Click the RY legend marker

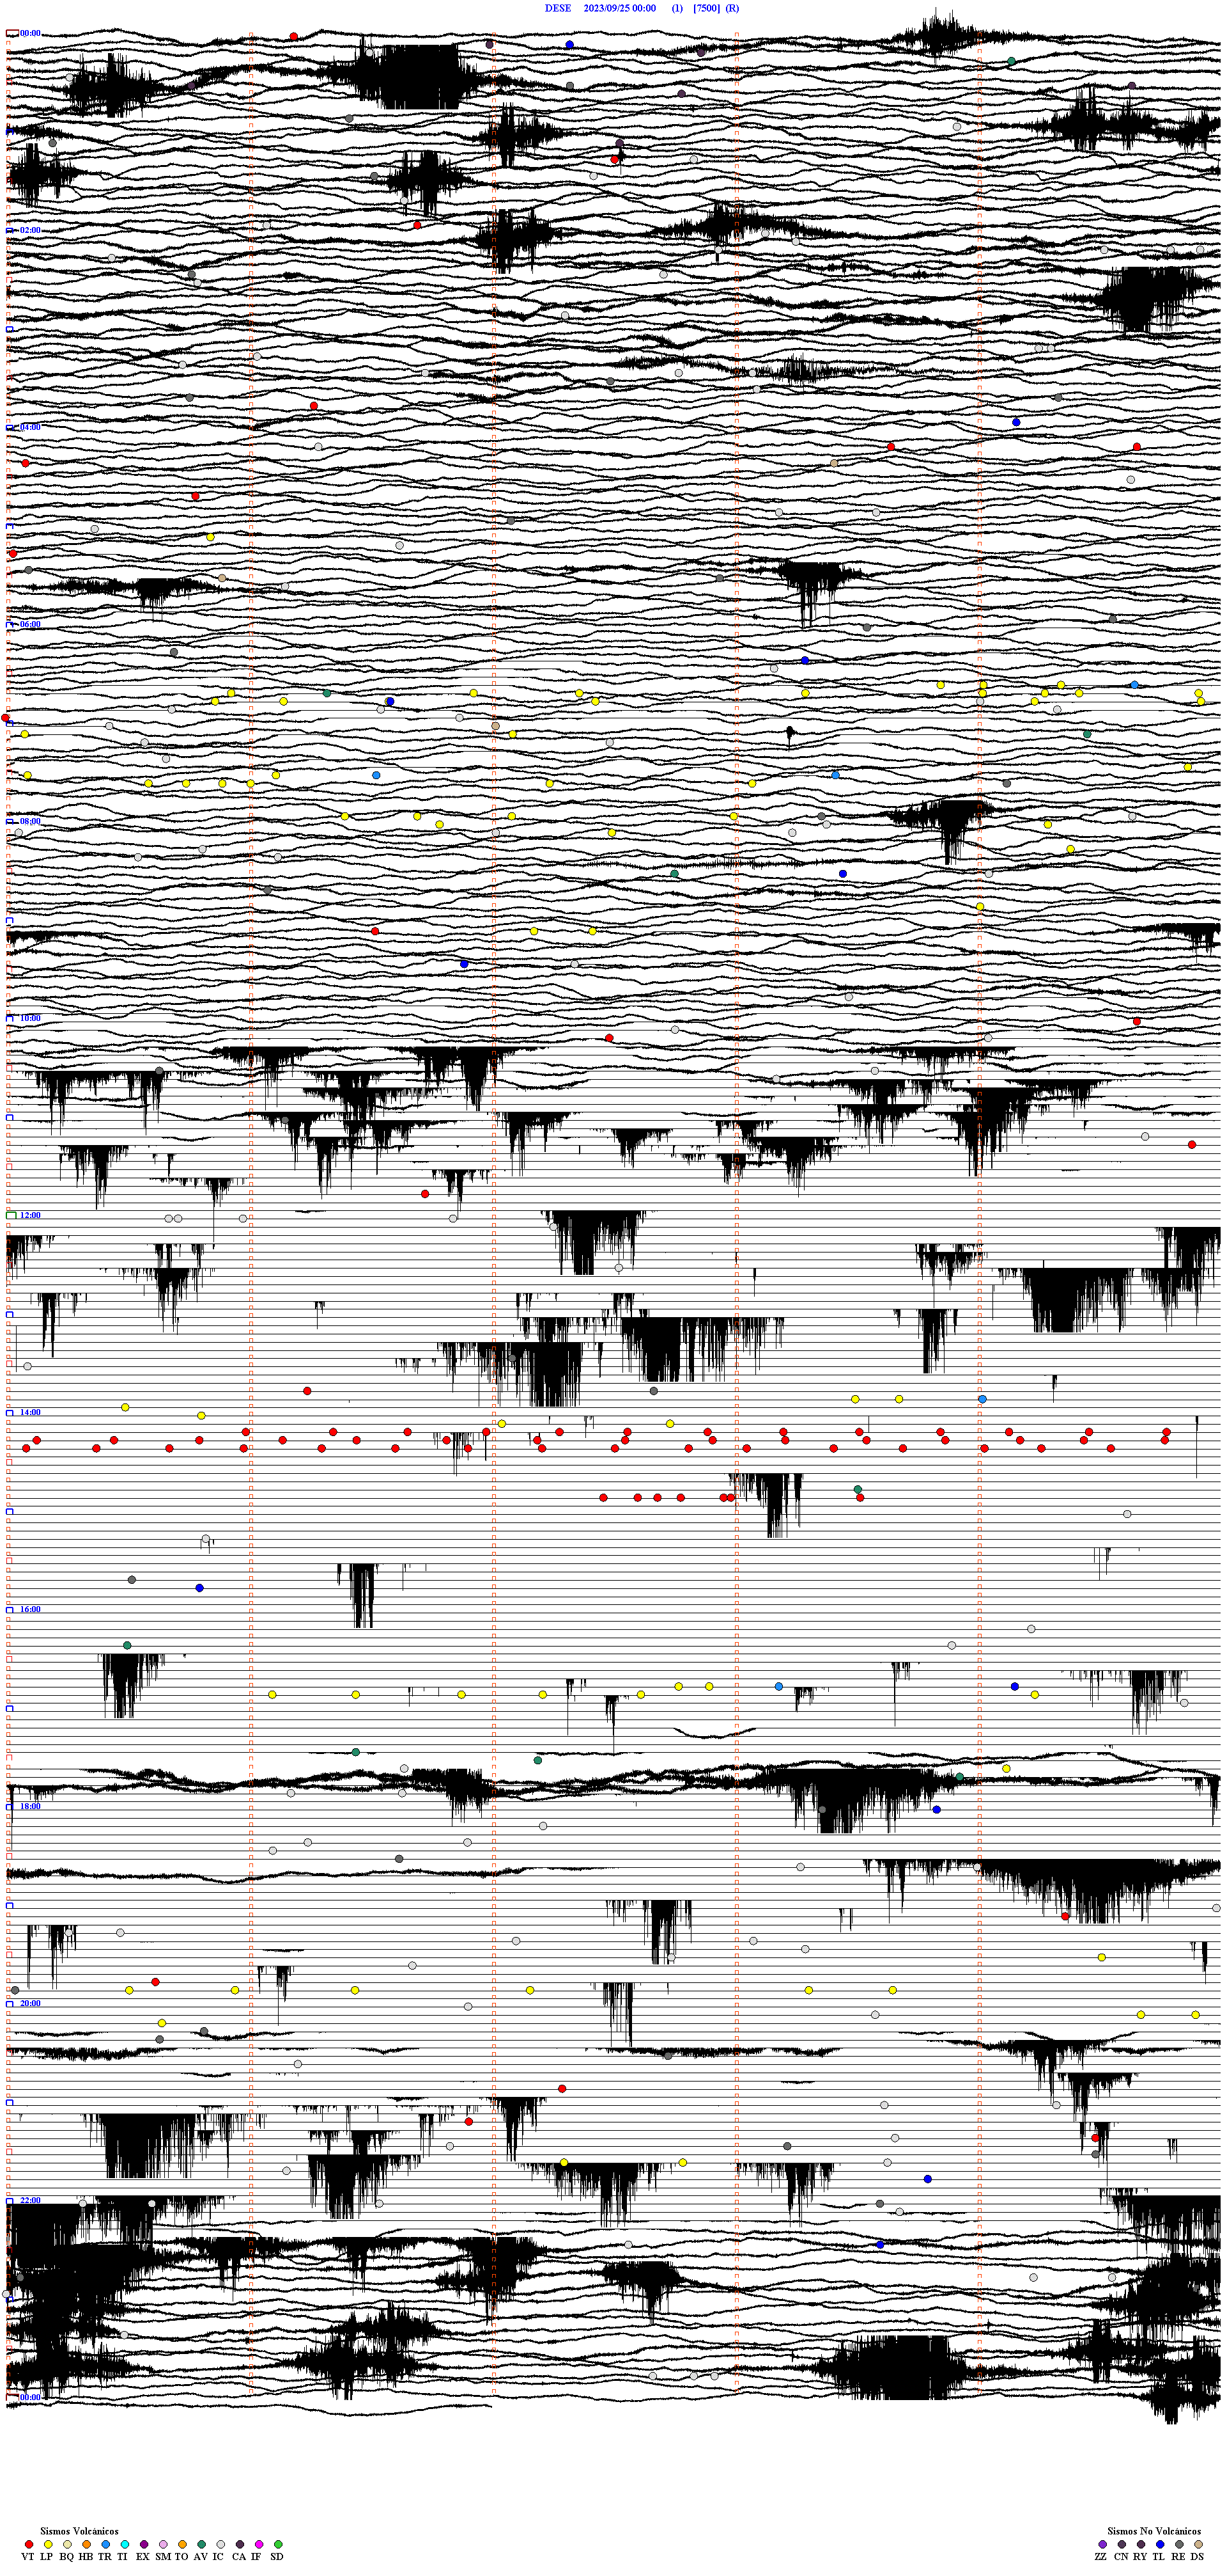(1141, 2544)
